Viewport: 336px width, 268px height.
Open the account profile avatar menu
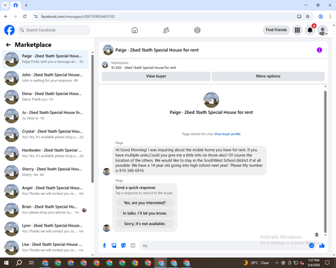click(x=323, y=30)
